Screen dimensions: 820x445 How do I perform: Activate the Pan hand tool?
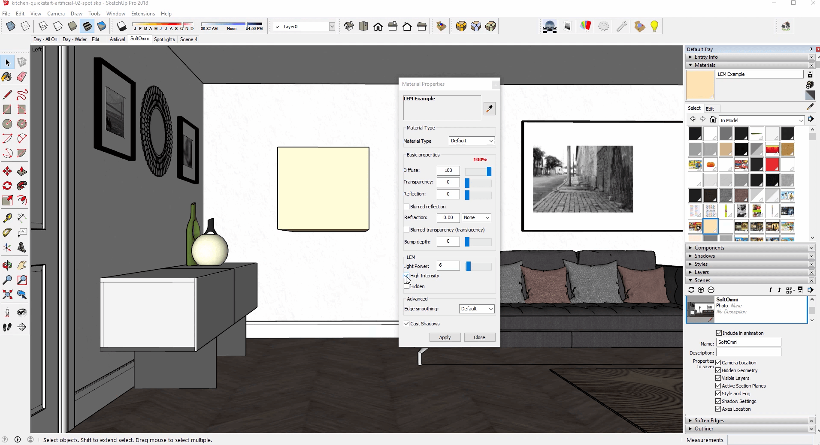22,265
